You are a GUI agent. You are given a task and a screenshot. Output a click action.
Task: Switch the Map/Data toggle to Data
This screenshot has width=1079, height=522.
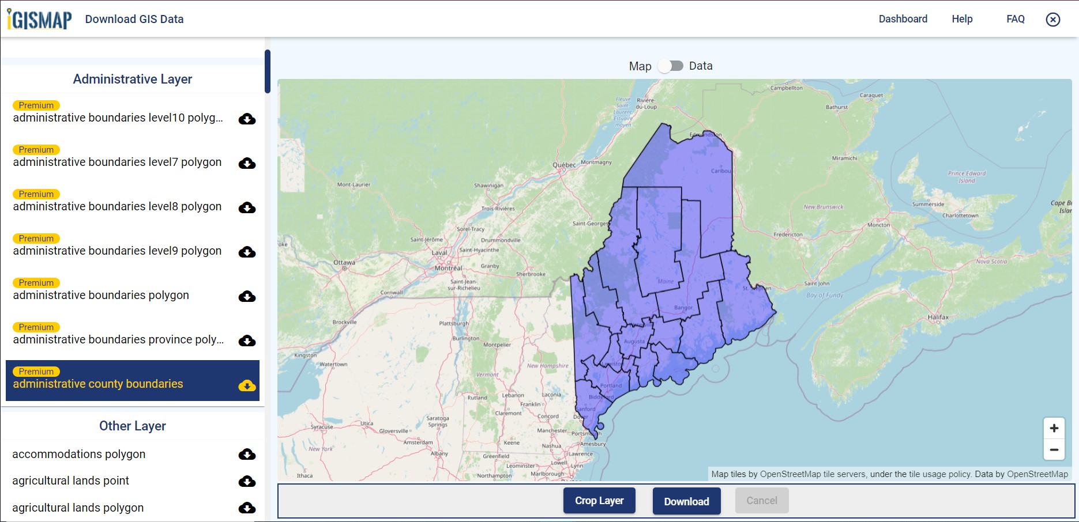671,66
